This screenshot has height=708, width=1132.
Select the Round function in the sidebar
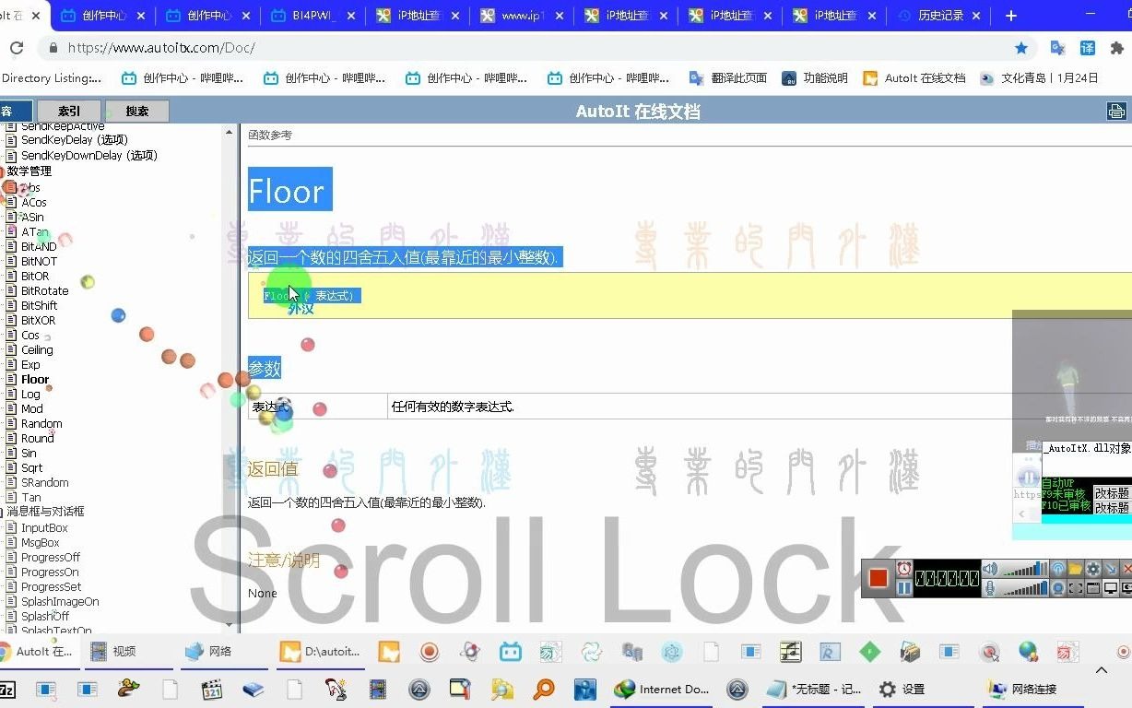[37, 438]
